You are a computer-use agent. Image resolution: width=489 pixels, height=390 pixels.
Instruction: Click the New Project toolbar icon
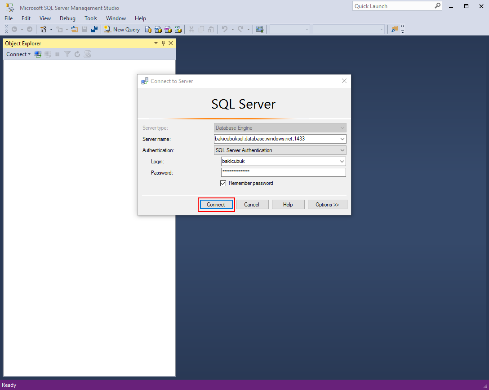coord(43,29)
